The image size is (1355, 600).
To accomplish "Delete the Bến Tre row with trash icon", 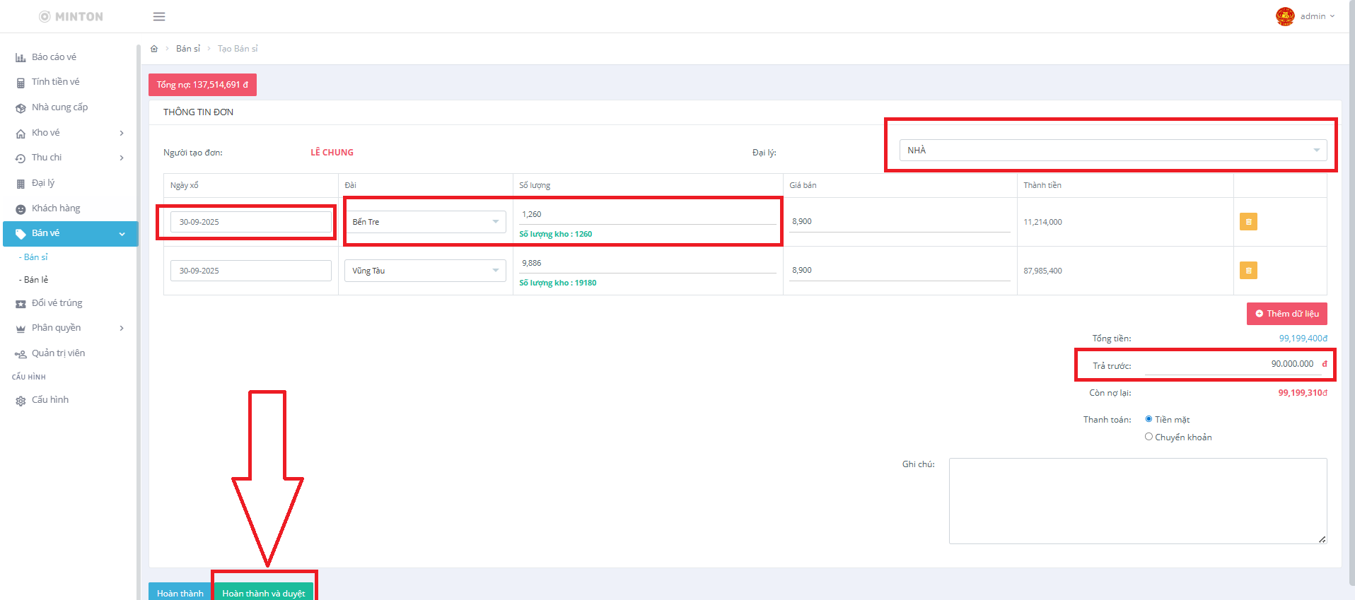I will (x=1248, y=222).
